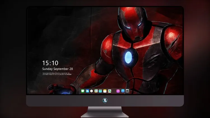Image resolution: width=210 pixels, height=118 pixels.
Task: Open the Weather app in the dock
Action: point(87,91)
